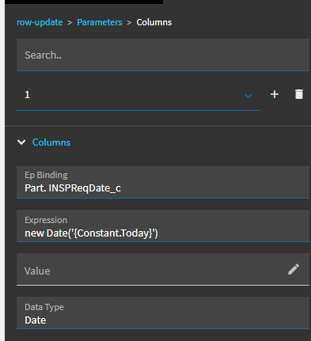Click the Columns breadcrumb item
311x341 pixels.
pyautogui.click(x=154, y=22)
